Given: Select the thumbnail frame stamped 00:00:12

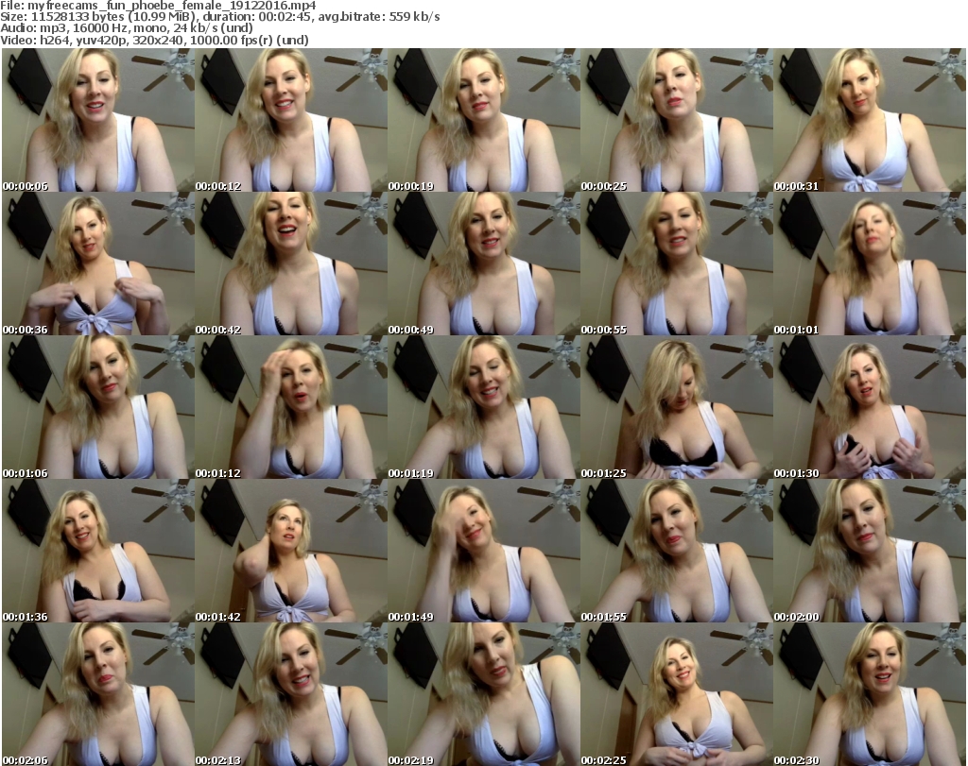Looking at the screenshot, I should coord(291,120).
